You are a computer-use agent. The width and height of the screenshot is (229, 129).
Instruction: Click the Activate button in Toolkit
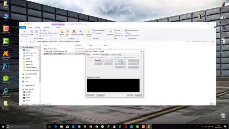(120, 61)
